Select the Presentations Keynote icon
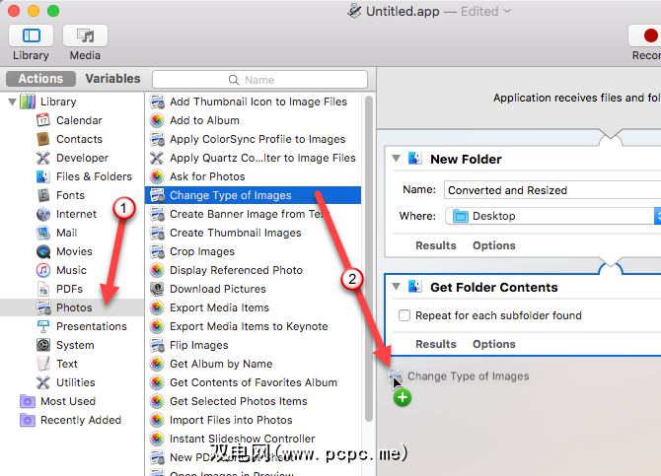Image resolution: width=661 pixels, height=476 pixels. coord(43,326)
